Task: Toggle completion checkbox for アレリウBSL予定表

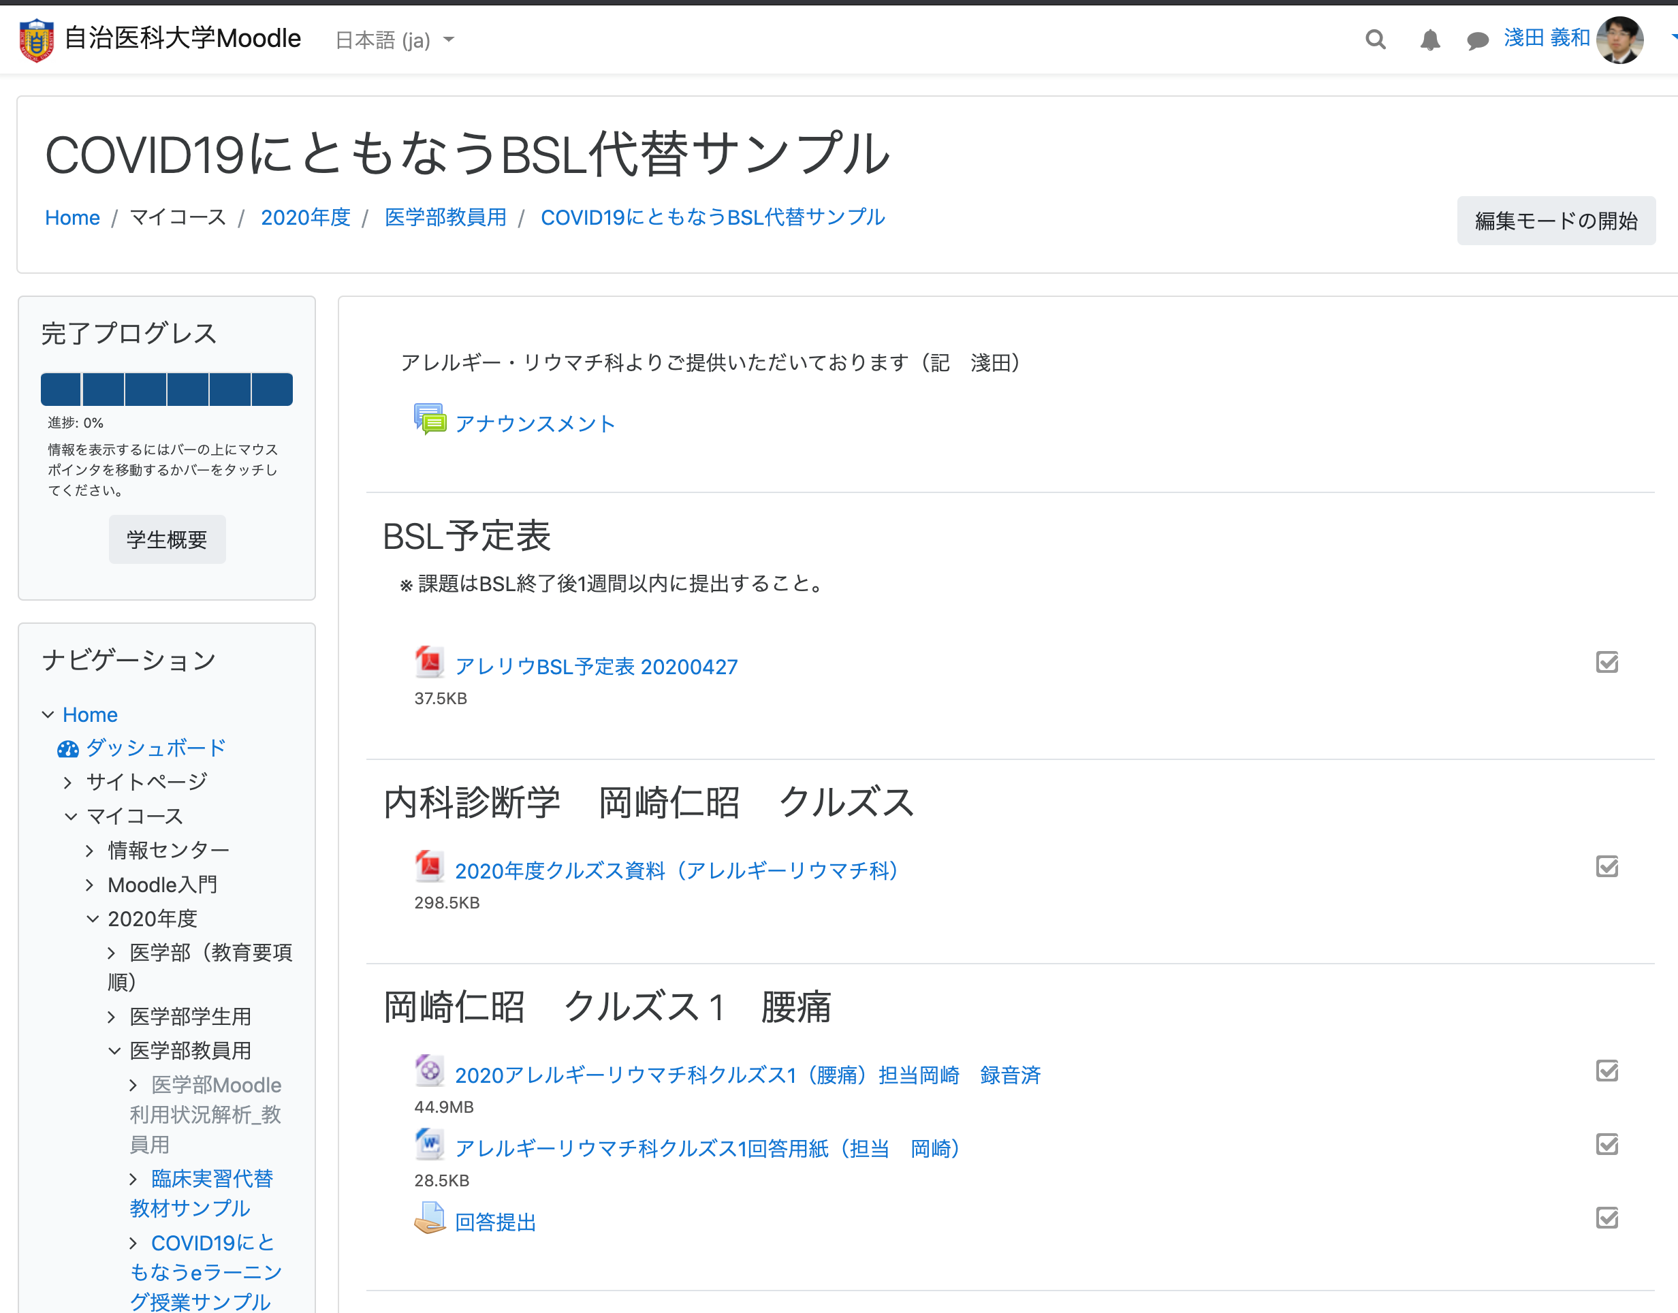Action: (1606, 663)
